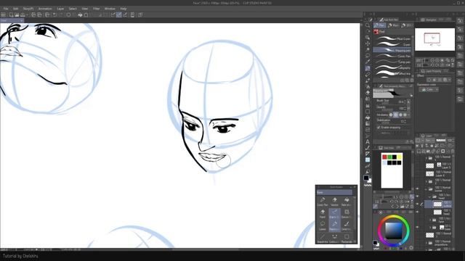Select the Turnip pen sub tool
Image resolution: width=465 pixels, height=261 pixels.
click(x=392, y=62)
